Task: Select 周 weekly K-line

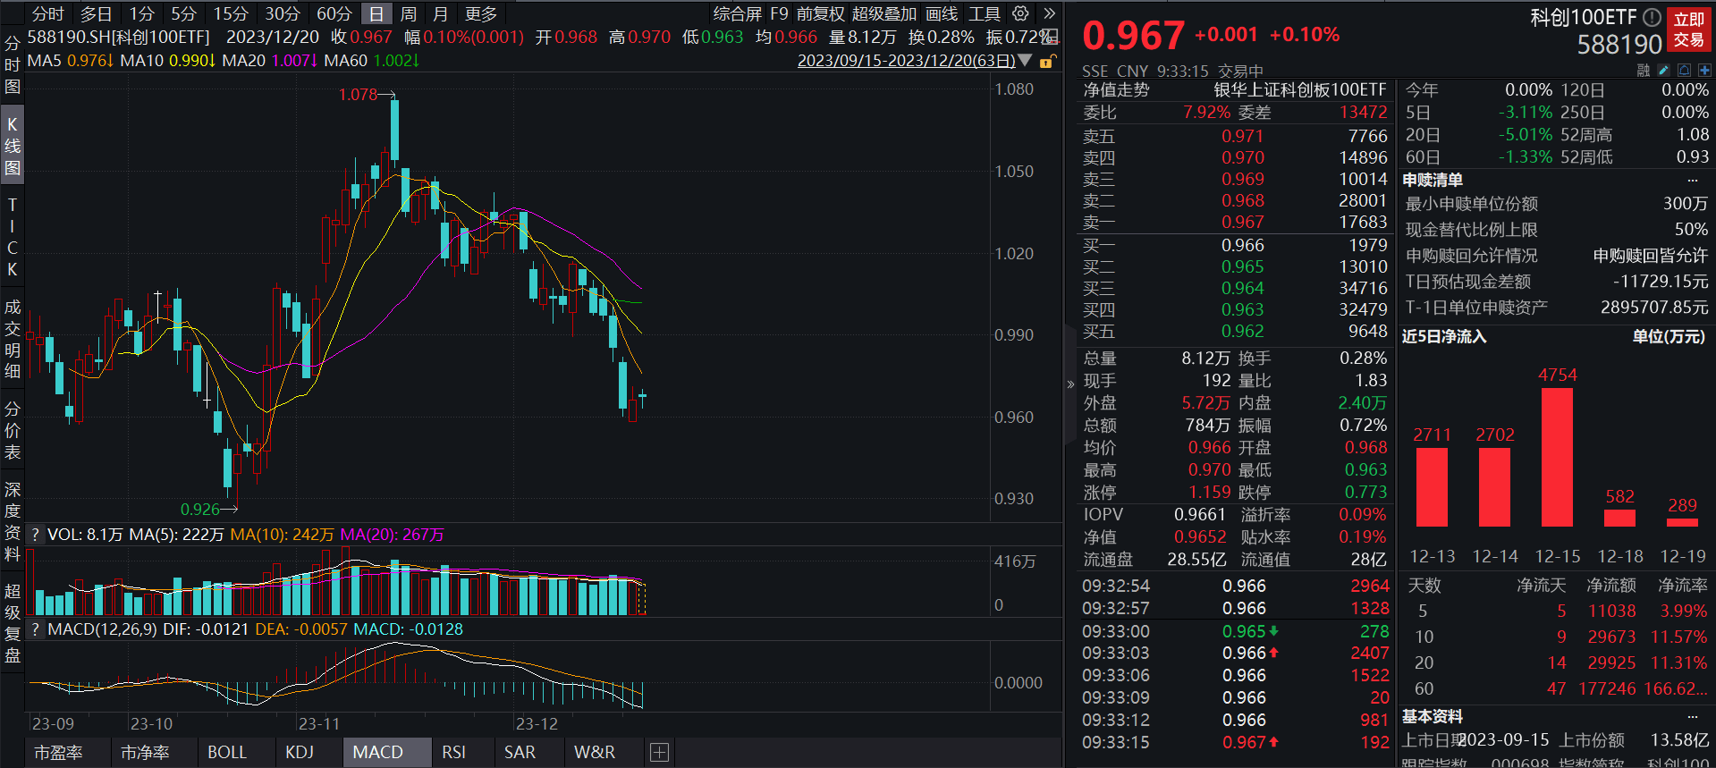Action: tap(409, 13)
